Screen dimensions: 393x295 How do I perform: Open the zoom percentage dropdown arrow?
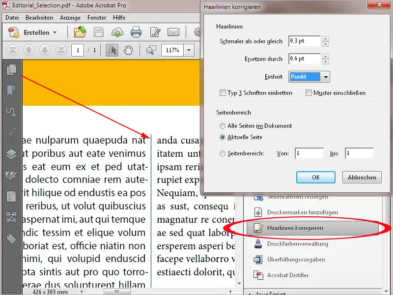point(189,50)
